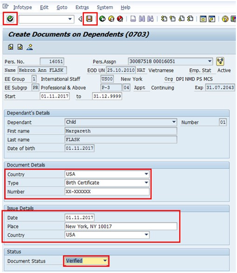Open Issue Details Country dropdown
Viewport: 237px width, 273px height.
[146, 235]
